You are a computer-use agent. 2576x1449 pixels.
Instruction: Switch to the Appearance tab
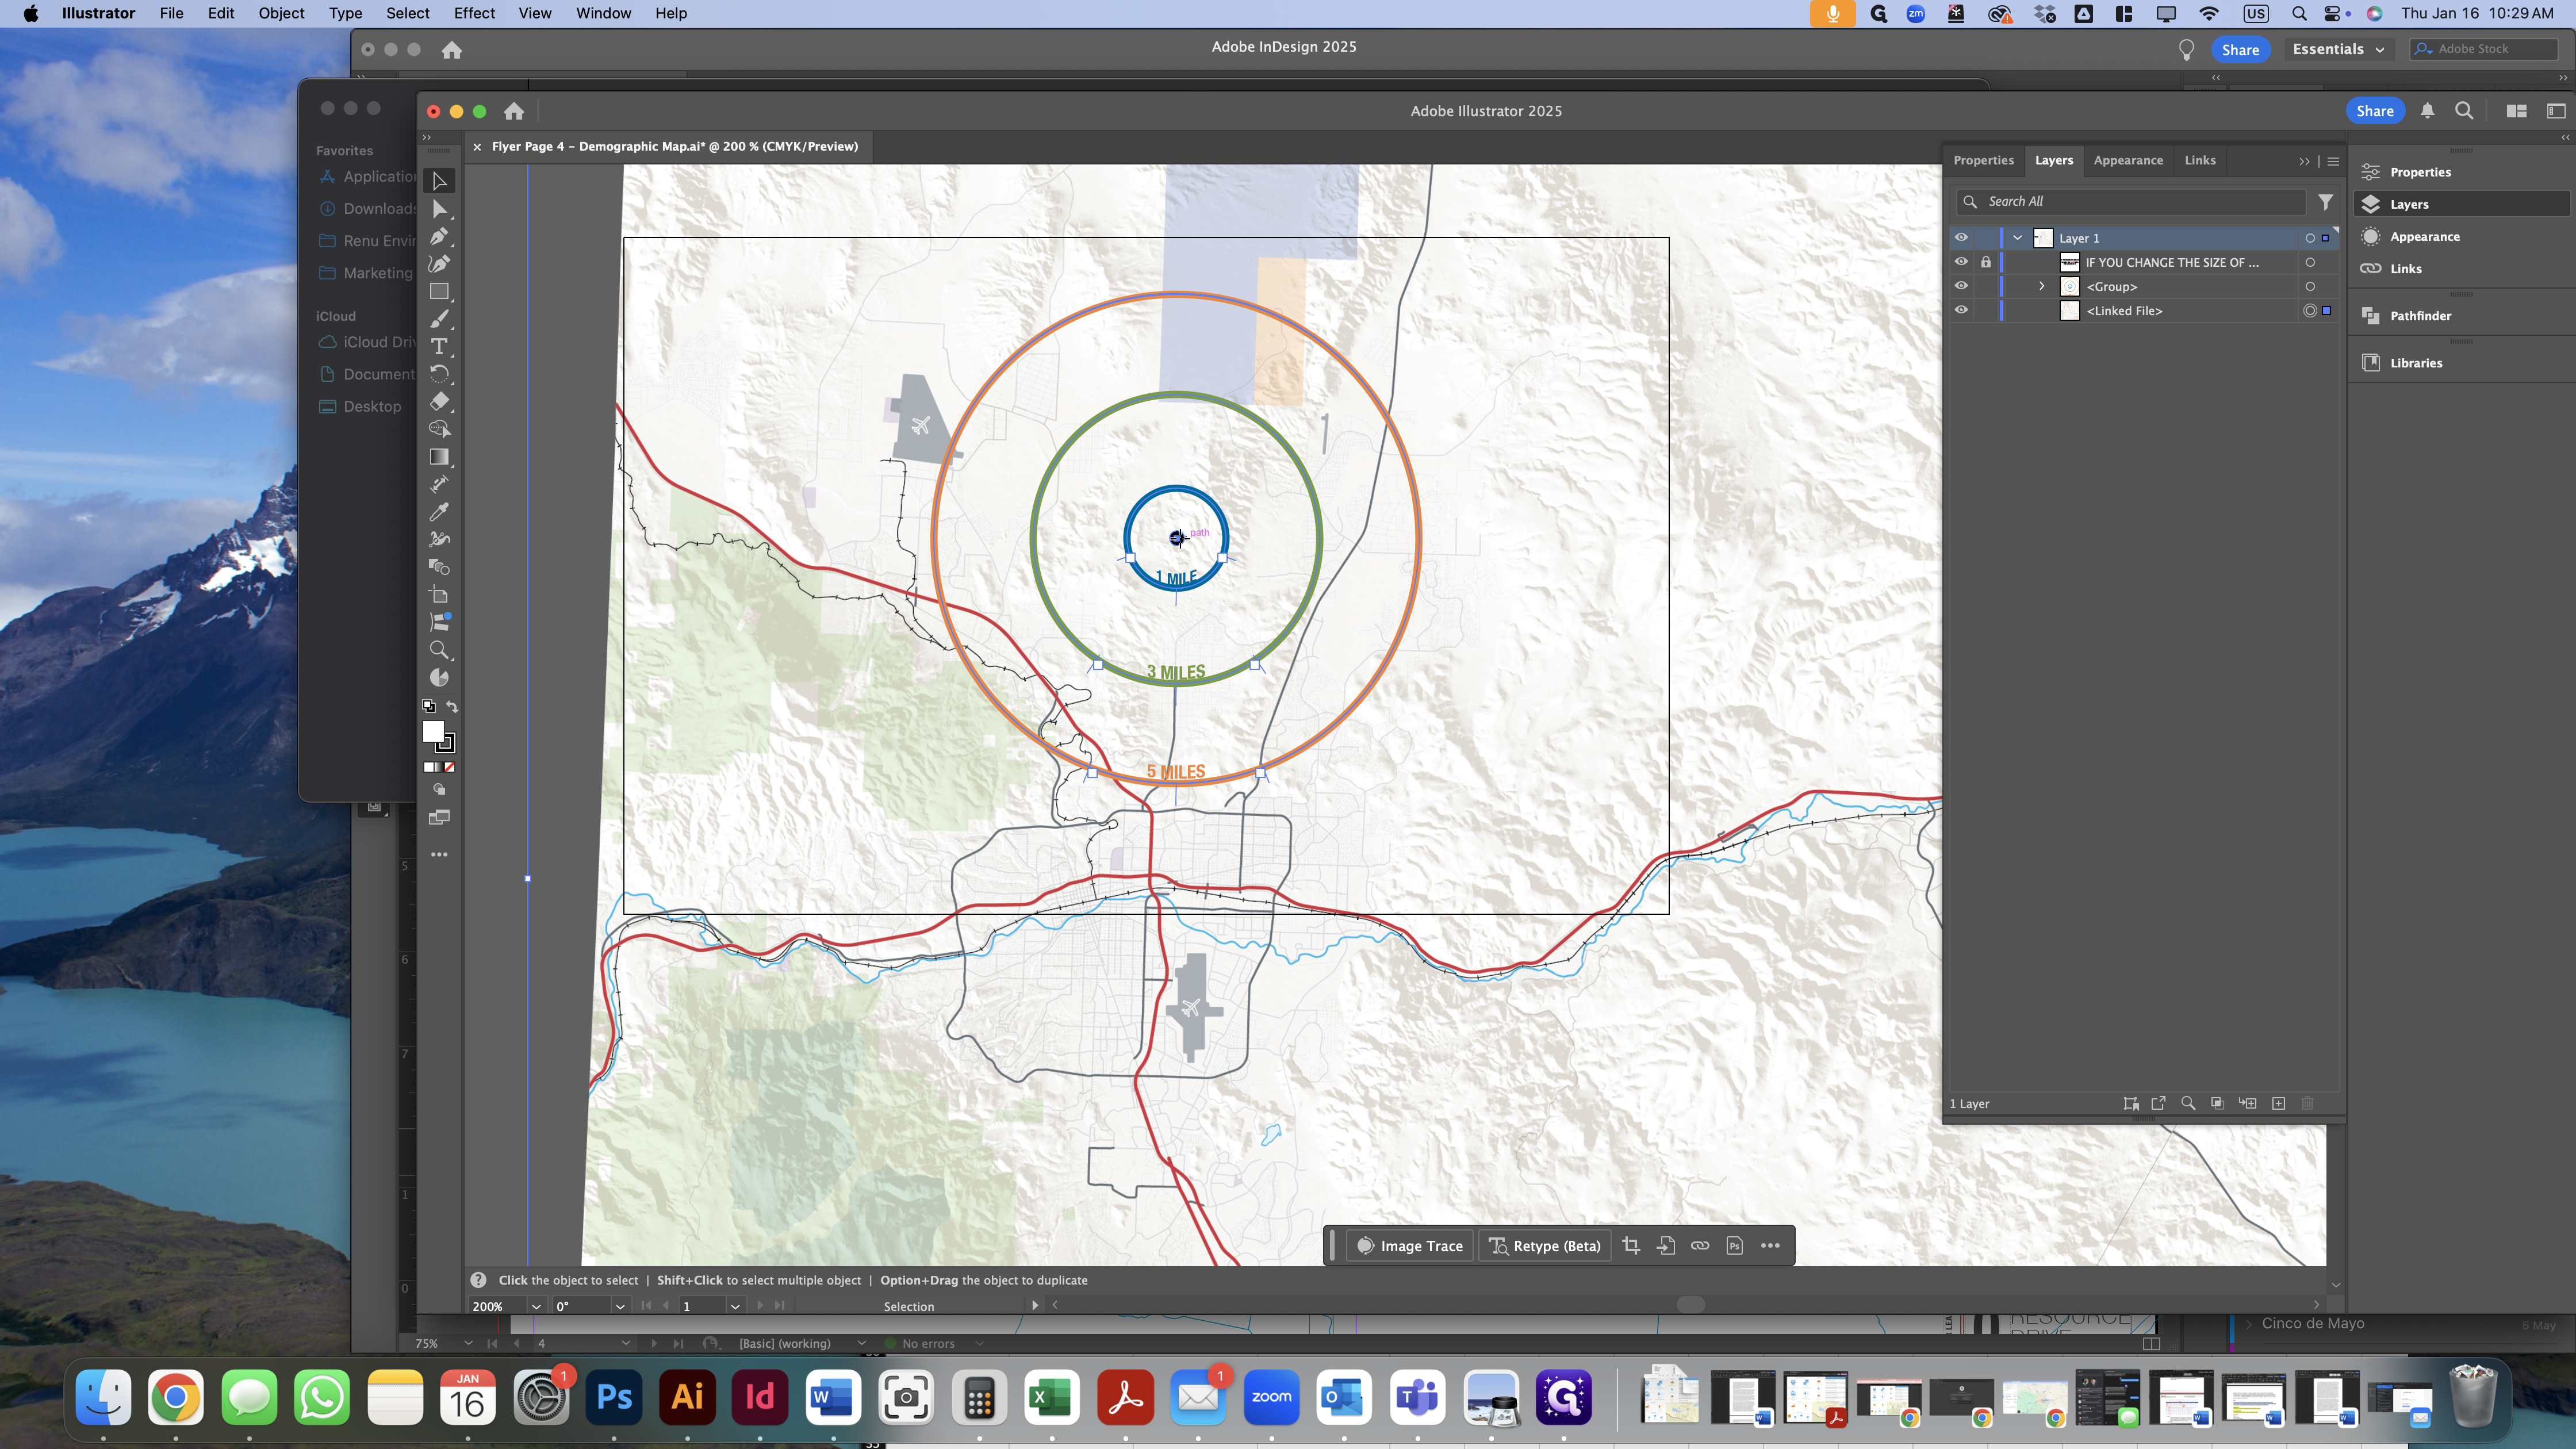[2128, 160]
